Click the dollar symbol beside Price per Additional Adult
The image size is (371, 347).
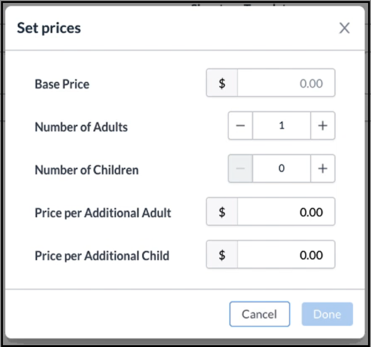pos(222,212)
